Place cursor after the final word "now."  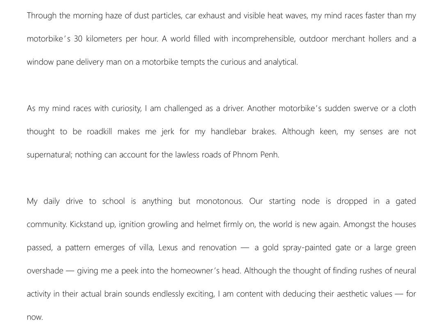[x=43, y=317]
